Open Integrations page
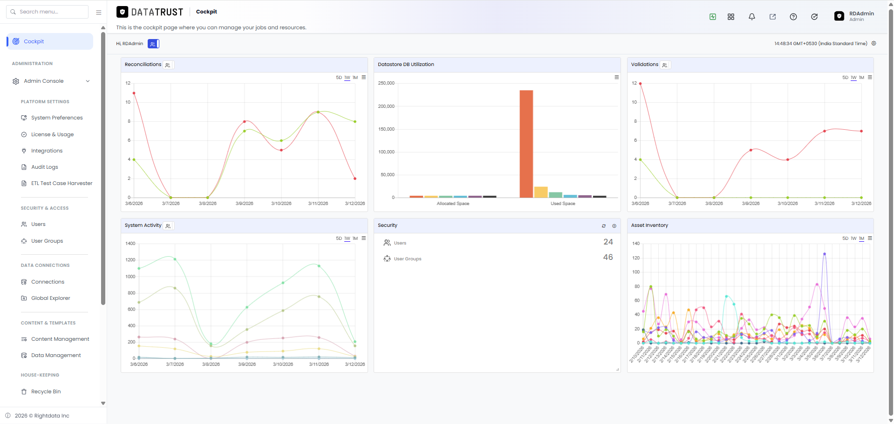Image resolution: width=894 pixels, height=424 pixels. [x=47, y=151]
